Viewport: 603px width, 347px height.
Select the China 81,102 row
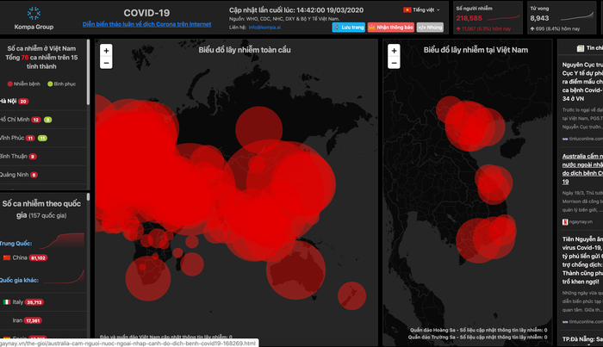click(x=43, y=257)
